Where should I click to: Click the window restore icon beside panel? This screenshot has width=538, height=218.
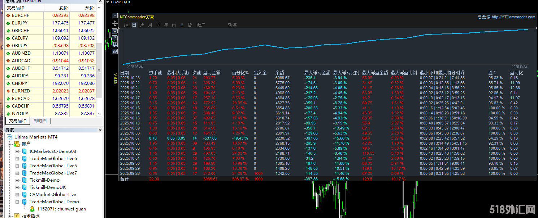coord(115,51)
